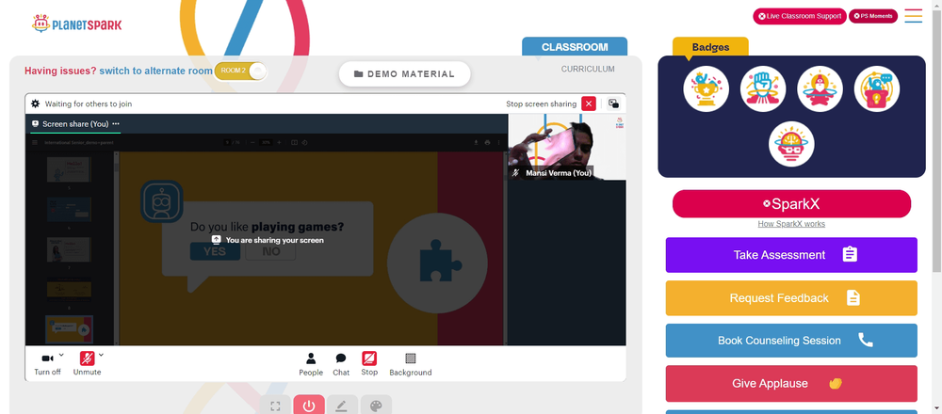Click Mansi Verma video tile
Screen dimensions: 942x414
567,147
